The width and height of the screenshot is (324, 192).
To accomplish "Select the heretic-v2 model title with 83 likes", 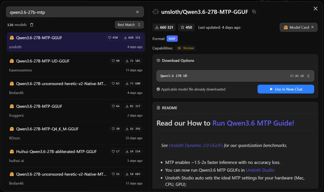I will [x=61, y=84].
